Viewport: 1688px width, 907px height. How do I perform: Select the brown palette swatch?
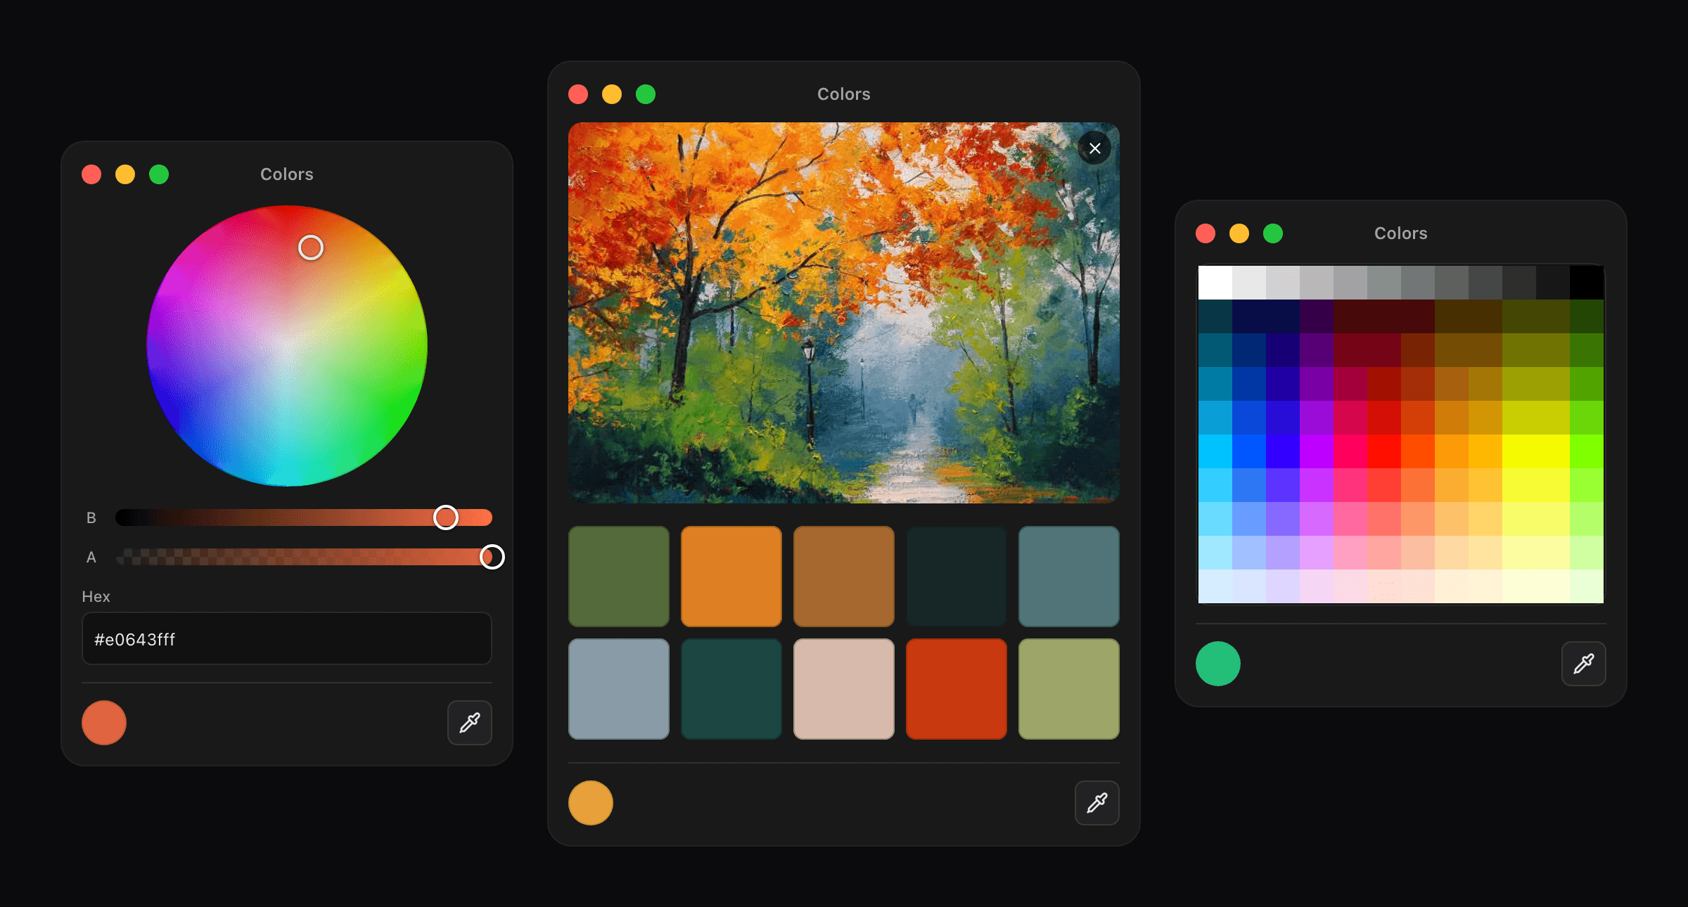pos(844,577)
